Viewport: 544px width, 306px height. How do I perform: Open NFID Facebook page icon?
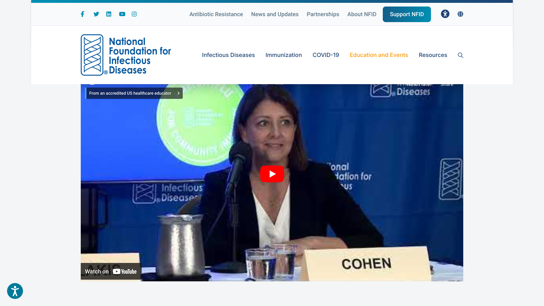[x=82, y=14]
